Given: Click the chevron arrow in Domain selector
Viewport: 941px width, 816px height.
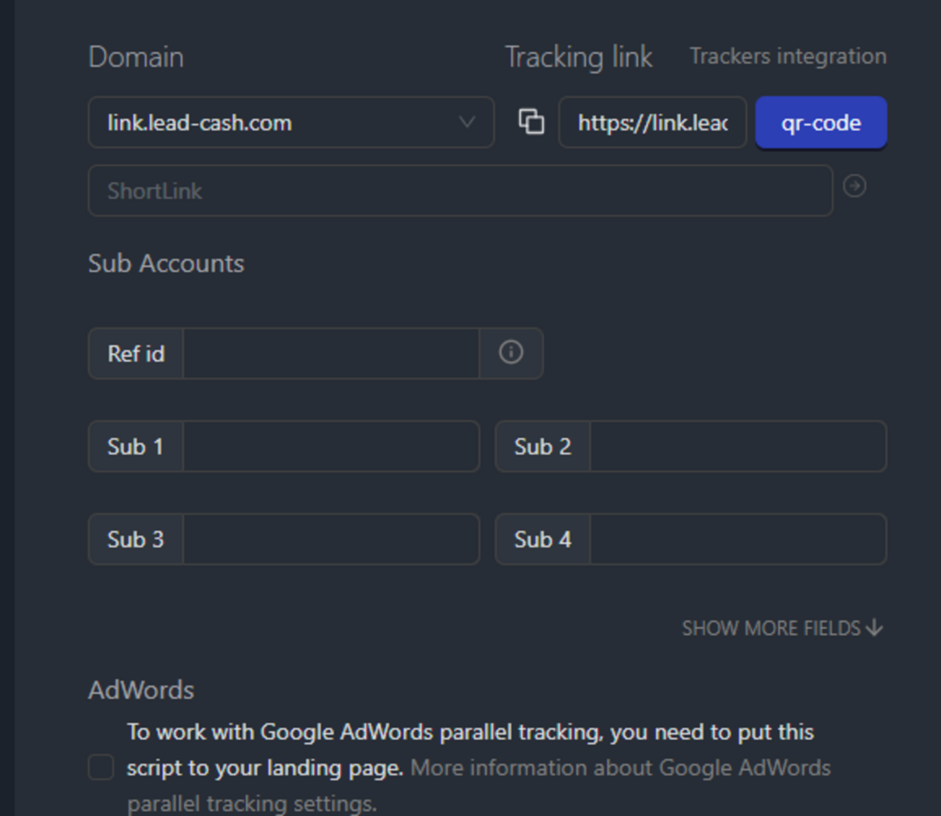Looking at the screenshot, I should click(467, 122).
